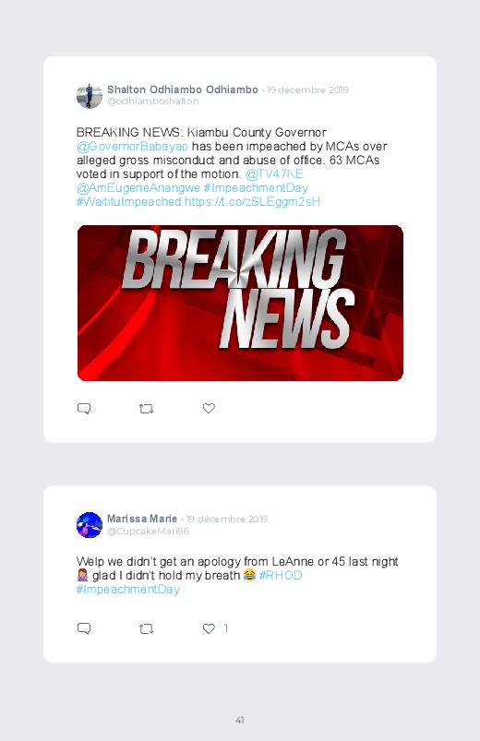Select the @odhiamboshalton handle
The width and height of the screenshot is (480, 741).
coord(152,102)
